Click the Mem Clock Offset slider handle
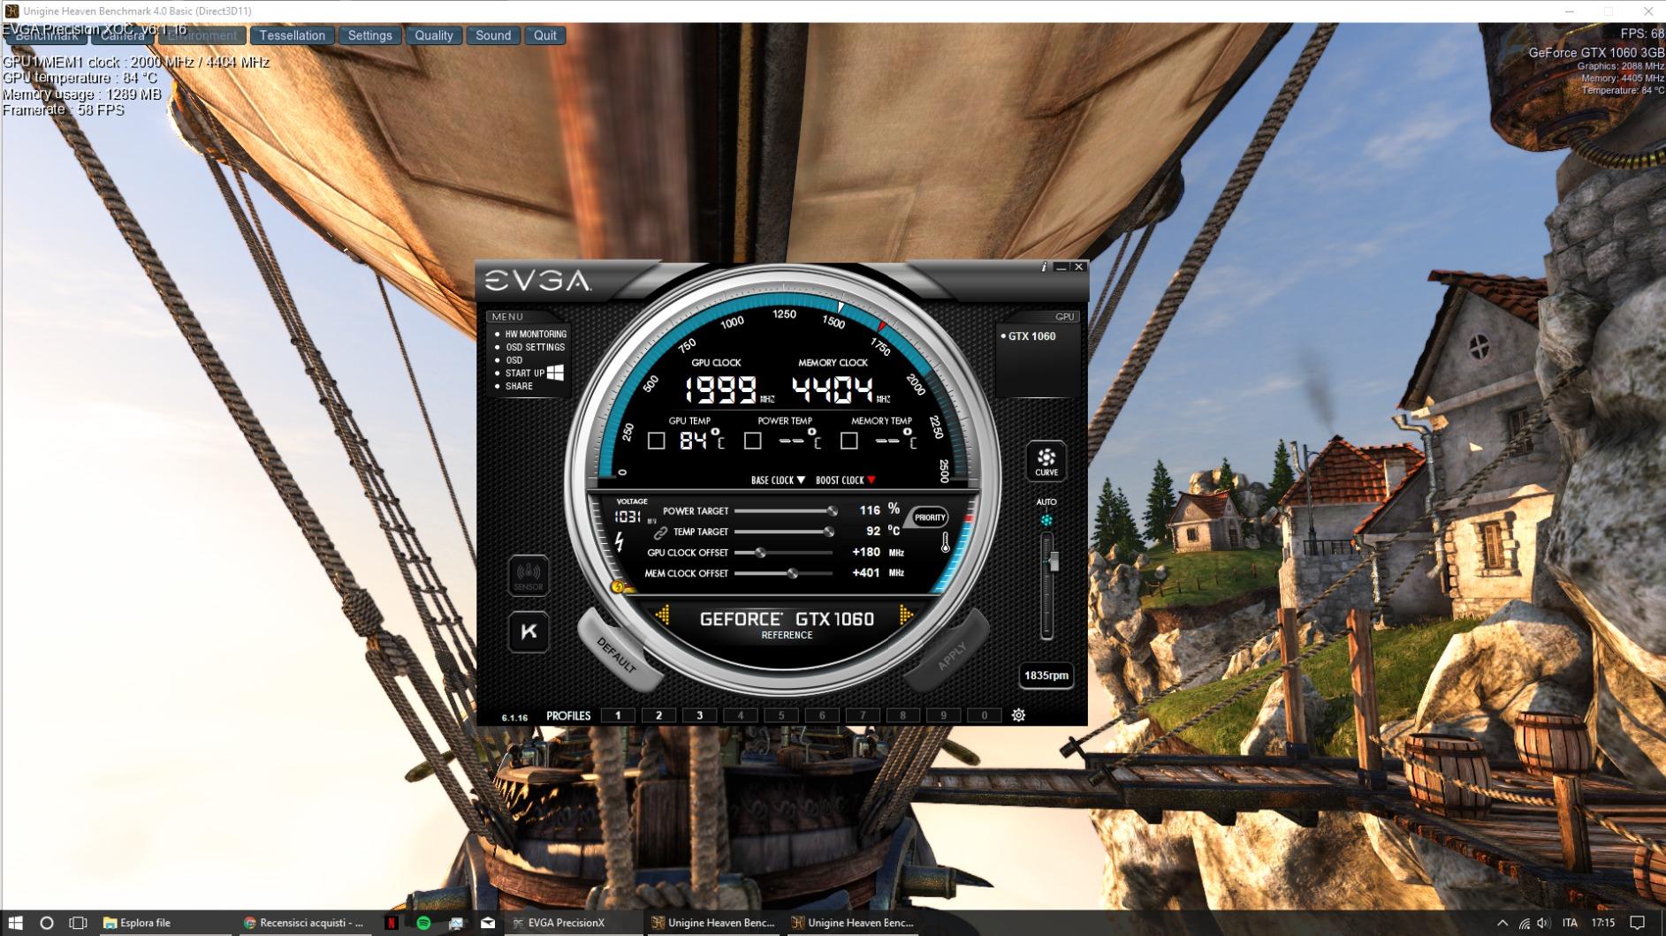Viewport: 1666px width, 936px height. [793, 574]
